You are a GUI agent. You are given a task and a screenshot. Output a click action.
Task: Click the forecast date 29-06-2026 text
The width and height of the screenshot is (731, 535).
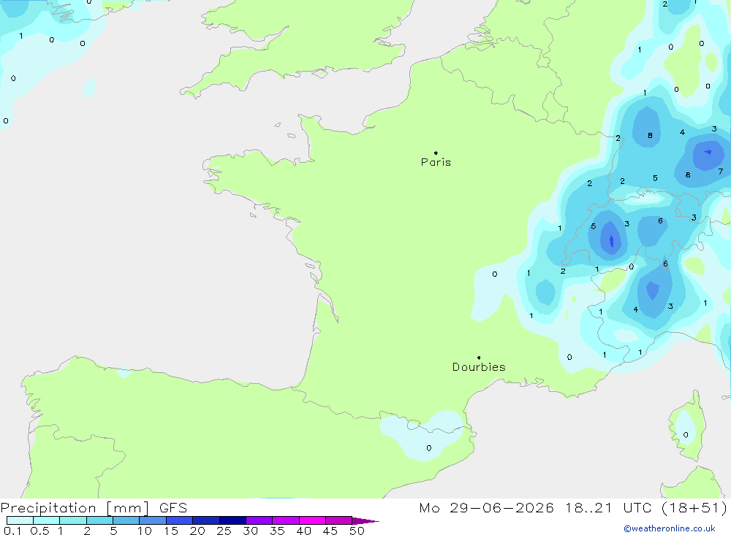coord(501,507)
